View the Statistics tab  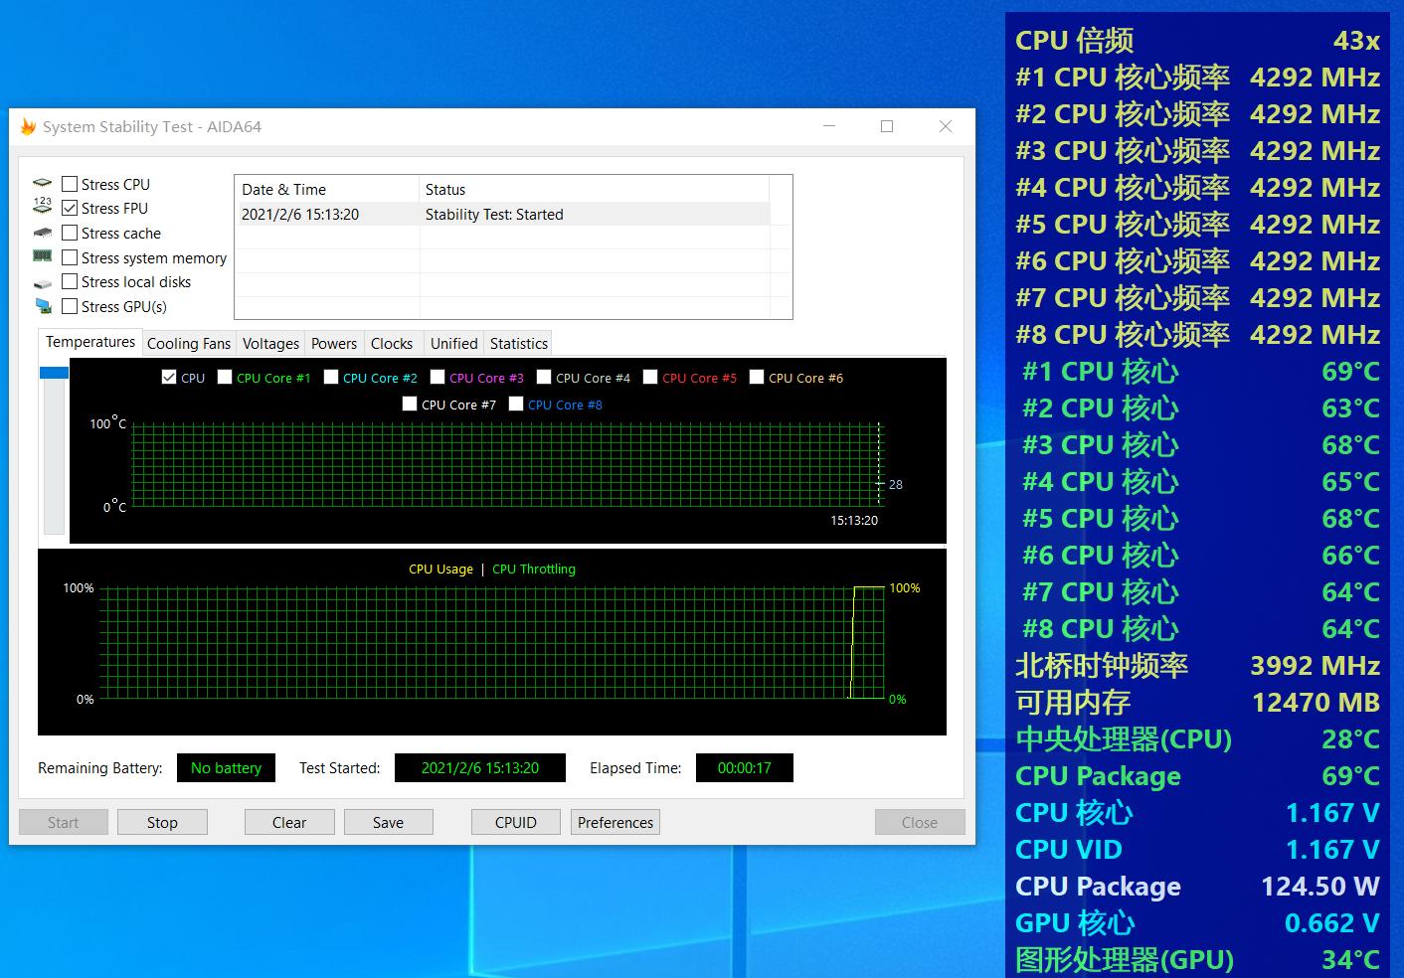517,343
